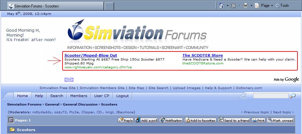Screen dimensions: 302x134
Task: Open moderator JBaymore's profile
Action: 125,112
